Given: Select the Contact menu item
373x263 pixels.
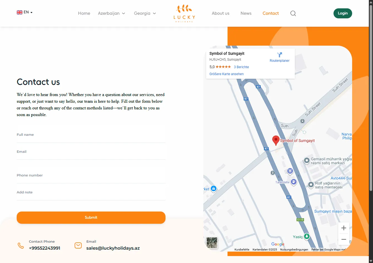Looking at the screenshot, I should click(x=271, y=13).
